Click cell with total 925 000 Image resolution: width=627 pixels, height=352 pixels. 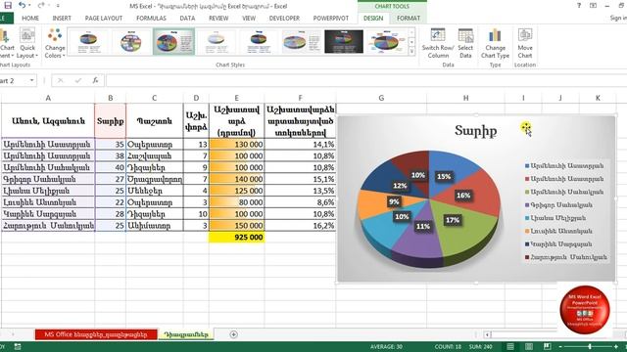click(236, 237)
